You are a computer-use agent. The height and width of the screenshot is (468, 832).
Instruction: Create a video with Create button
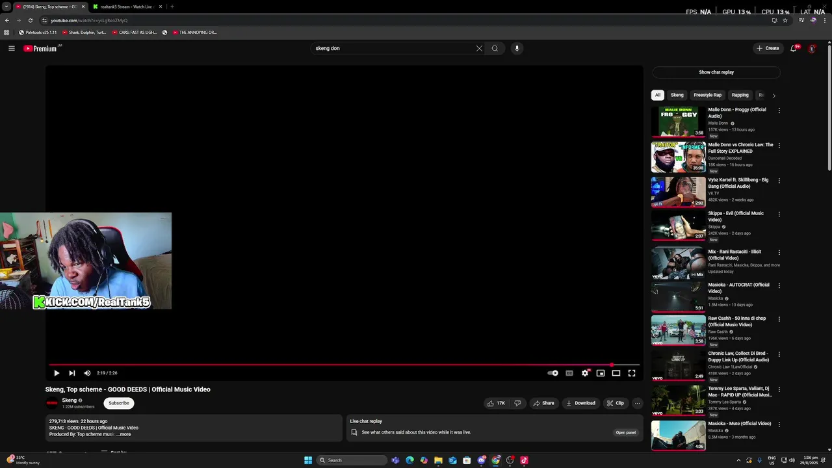(768, 48)
